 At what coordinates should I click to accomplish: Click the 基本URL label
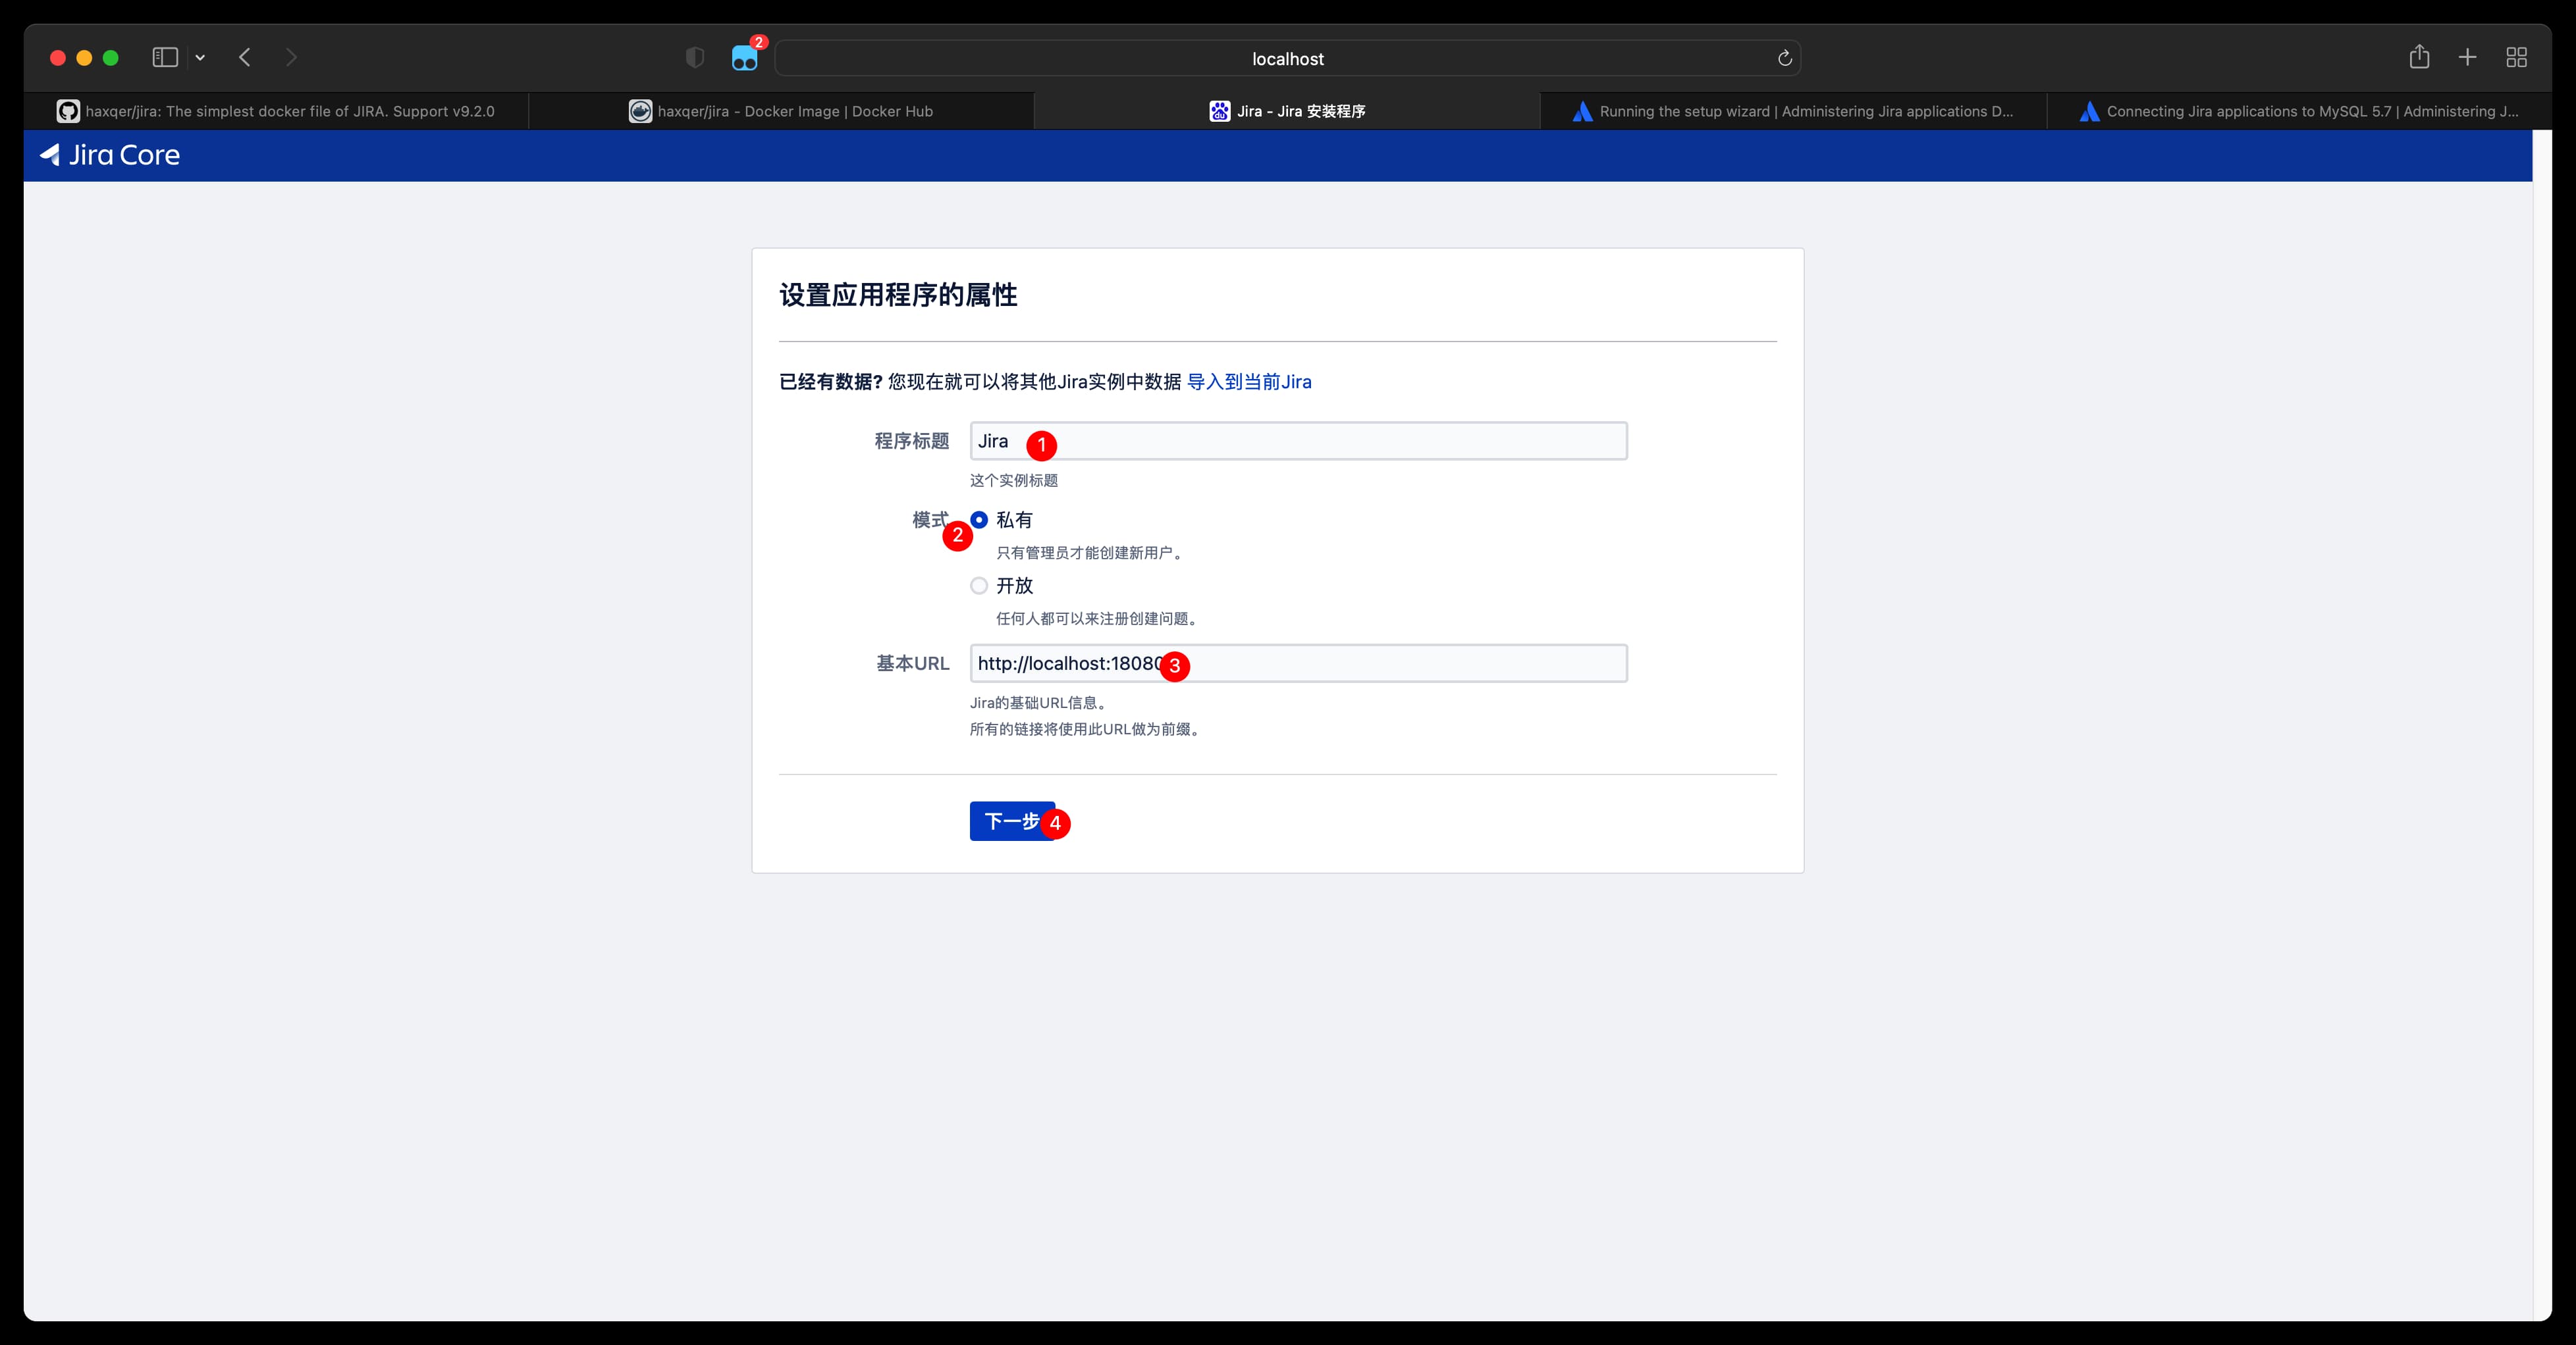pyautogui.click(x=913, y=663)
